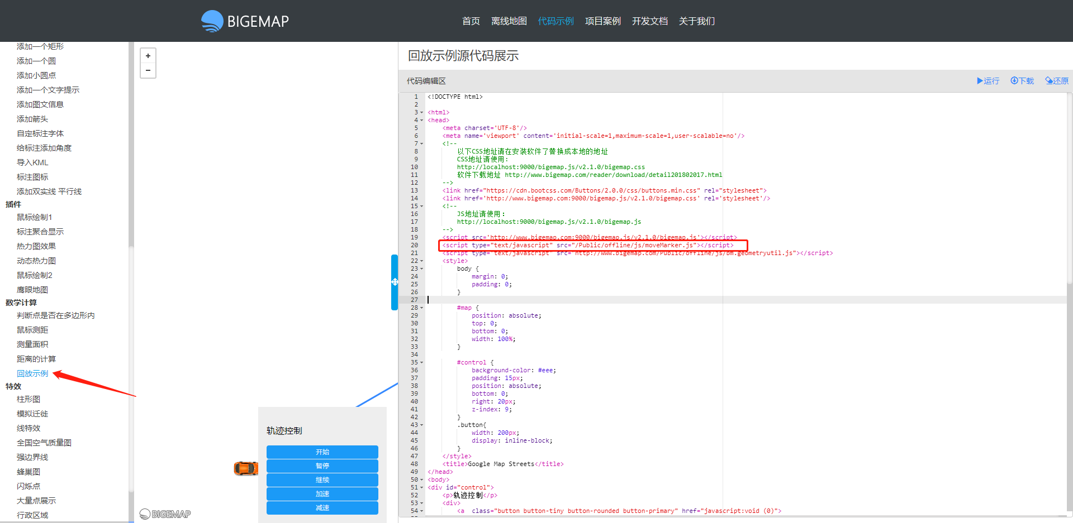Viewport: 1073px width, 523px height.
Task: Open the 开发文档 menu item
Action: [x=649, y=21]
